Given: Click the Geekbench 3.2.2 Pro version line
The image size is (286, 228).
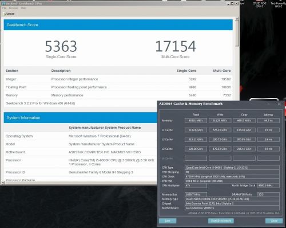Looking at the screenshot, I should click(x=40, y=103).
